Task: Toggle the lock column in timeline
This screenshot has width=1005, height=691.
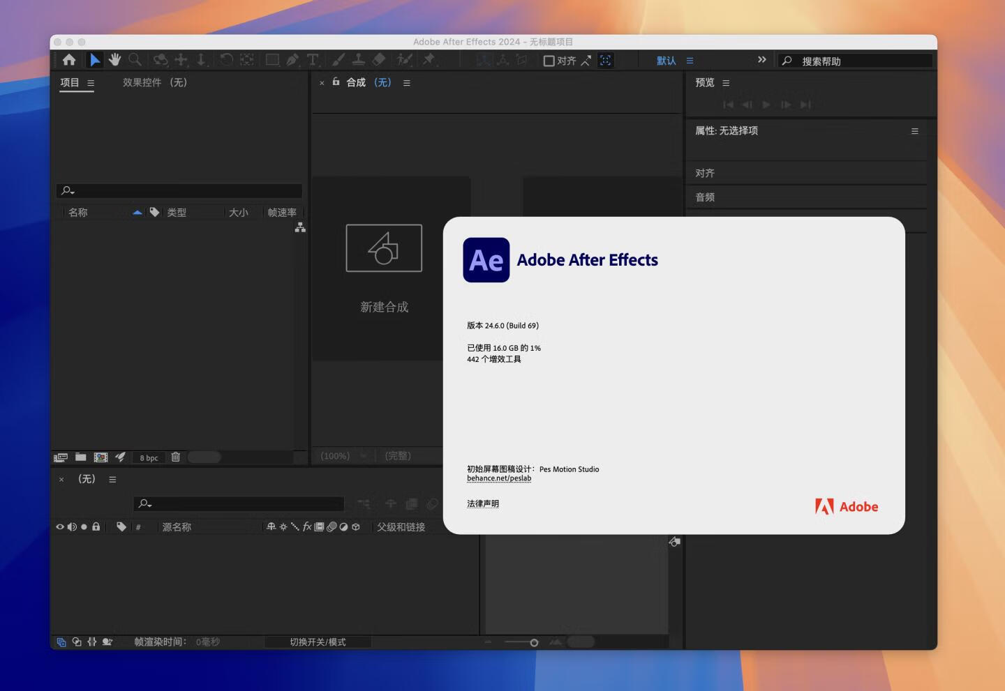Action: [x=96, y=526]
